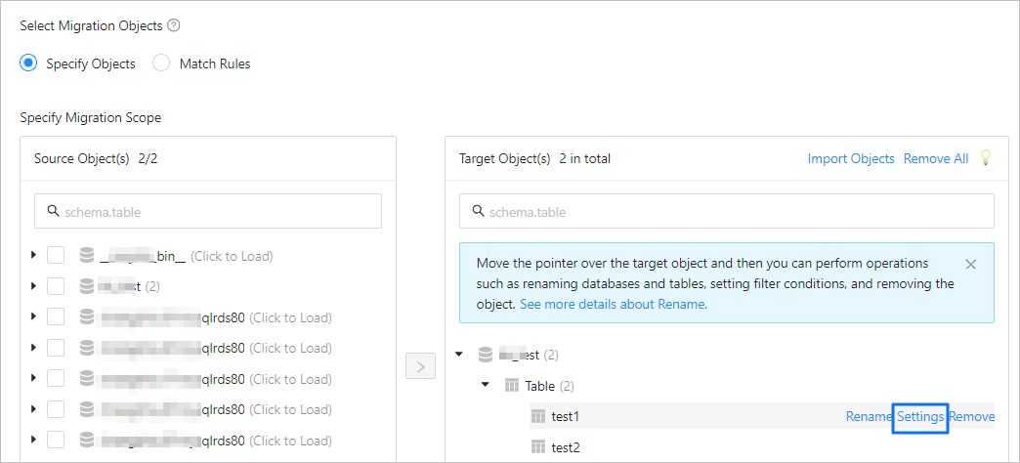The height and width of the screenshot is (463, 1020).
Task: Click help icon beside Select Migration Objects
Action: pos(173,26)
